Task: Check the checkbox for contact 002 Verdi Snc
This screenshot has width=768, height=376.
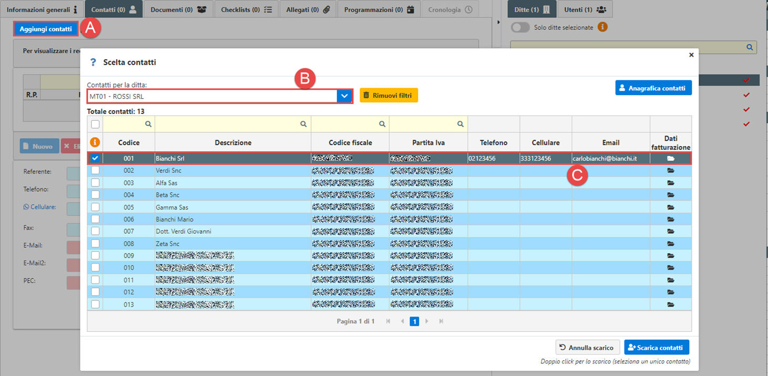Action: coord(95,170)
